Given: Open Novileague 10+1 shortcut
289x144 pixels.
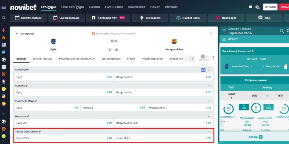Looking at the screenshot, I should click(x=108, y=18).
